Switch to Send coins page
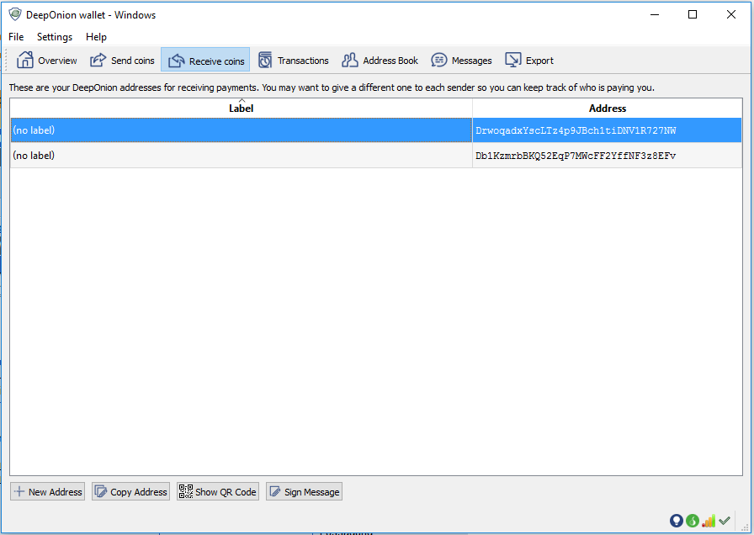754x535 pixels. point(122,61)
